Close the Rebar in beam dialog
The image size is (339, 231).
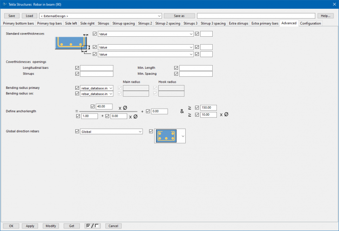333,4
